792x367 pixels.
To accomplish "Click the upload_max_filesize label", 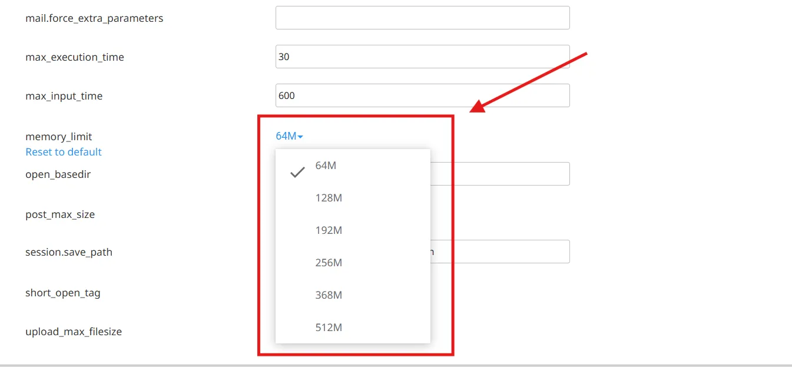I will [x=74, y=332].
